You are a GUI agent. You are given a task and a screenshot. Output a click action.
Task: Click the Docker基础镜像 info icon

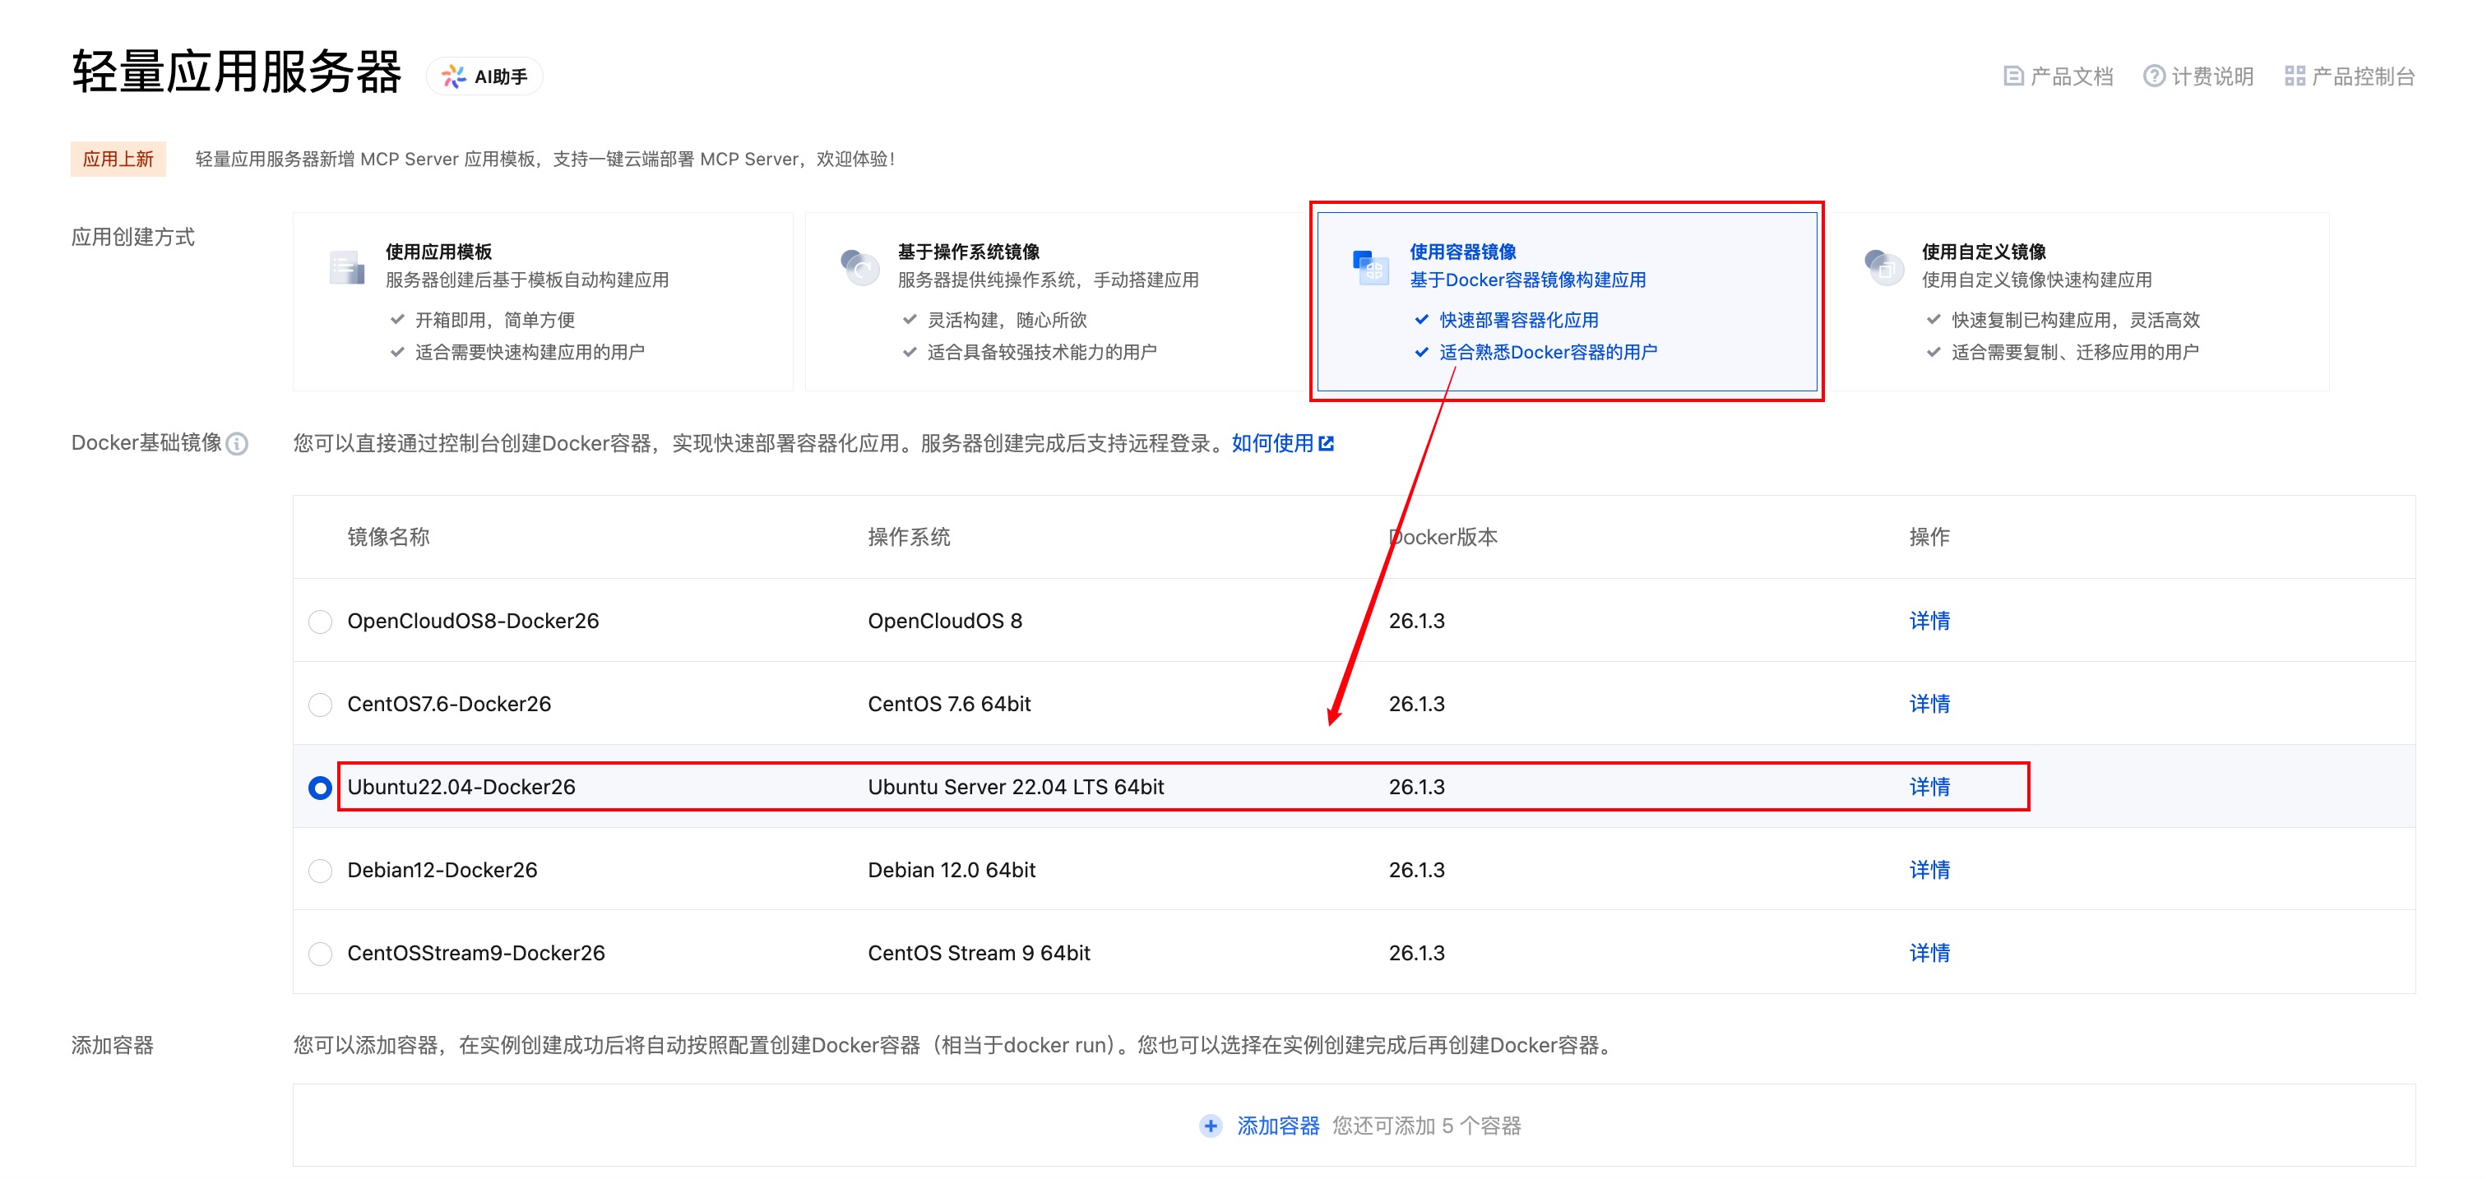coord(238,444)
